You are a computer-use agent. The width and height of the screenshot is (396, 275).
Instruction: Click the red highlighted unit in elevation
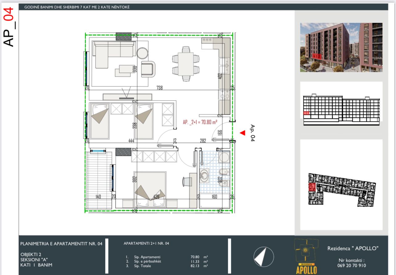306,113
